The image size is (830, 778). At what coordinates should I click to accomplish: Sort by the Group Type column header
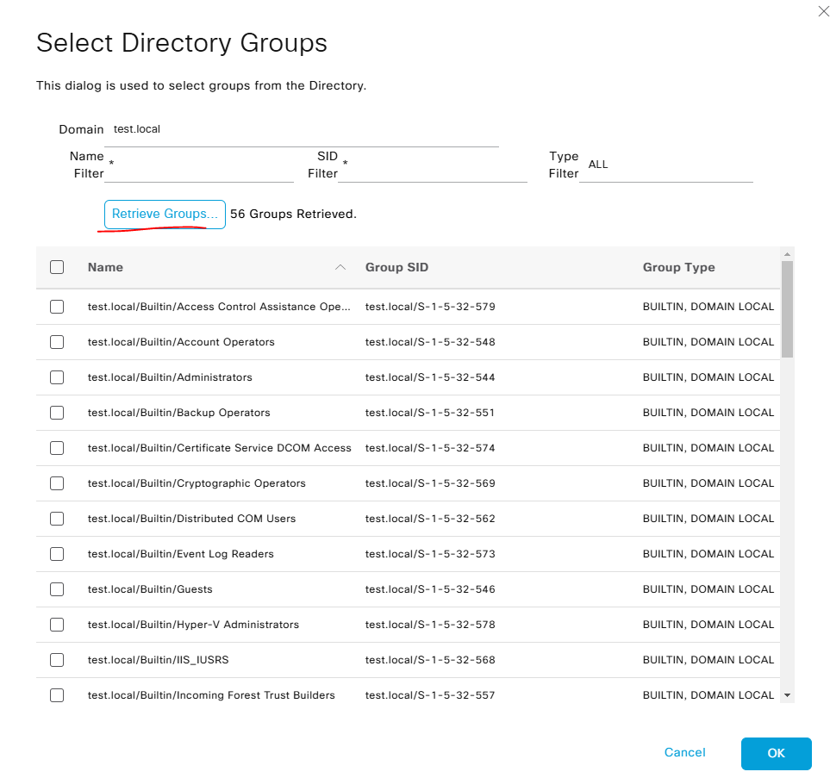coord(678,267)
